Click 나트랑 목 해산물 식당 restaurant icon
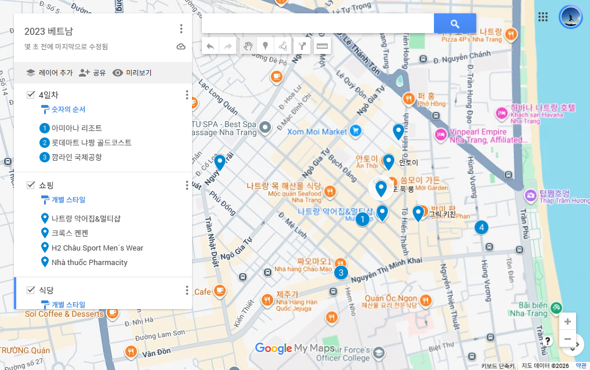 pos(330,191)
